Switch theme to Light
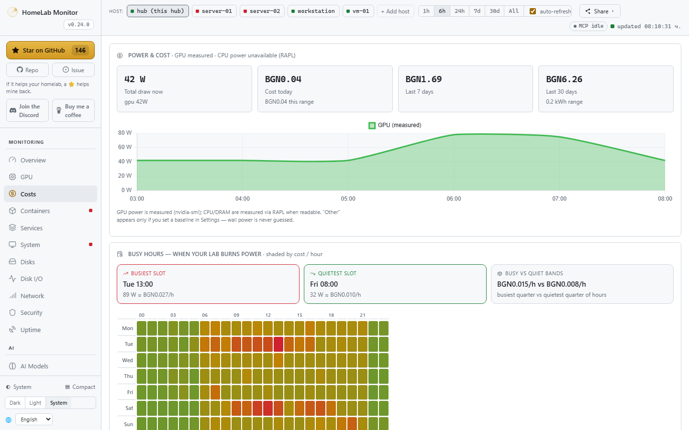The height and width of the screenshot is (430, 689). [x=35, y=403]
